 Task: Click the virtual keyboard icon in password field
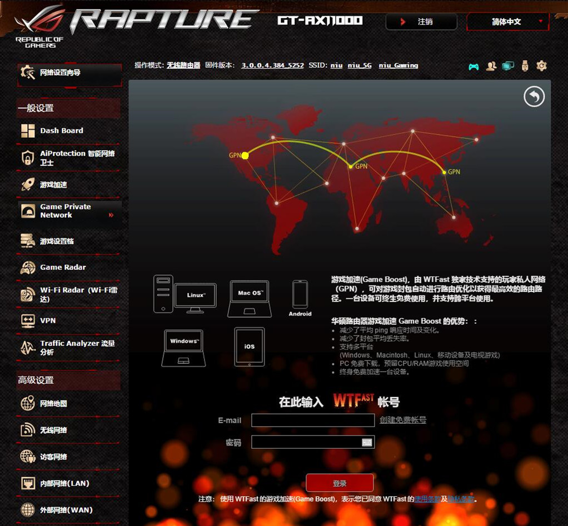367,442
